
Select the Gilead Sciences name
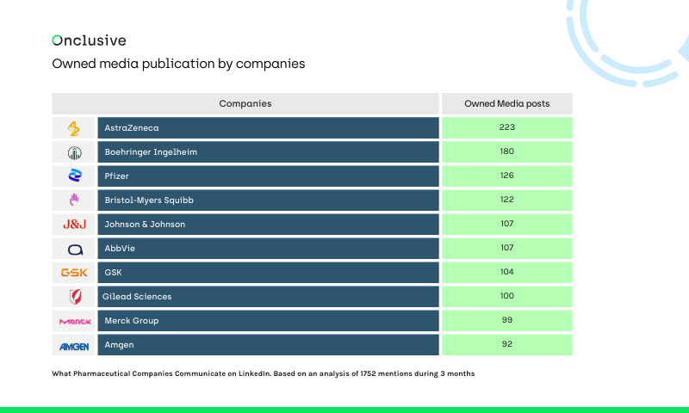point(137,297)
